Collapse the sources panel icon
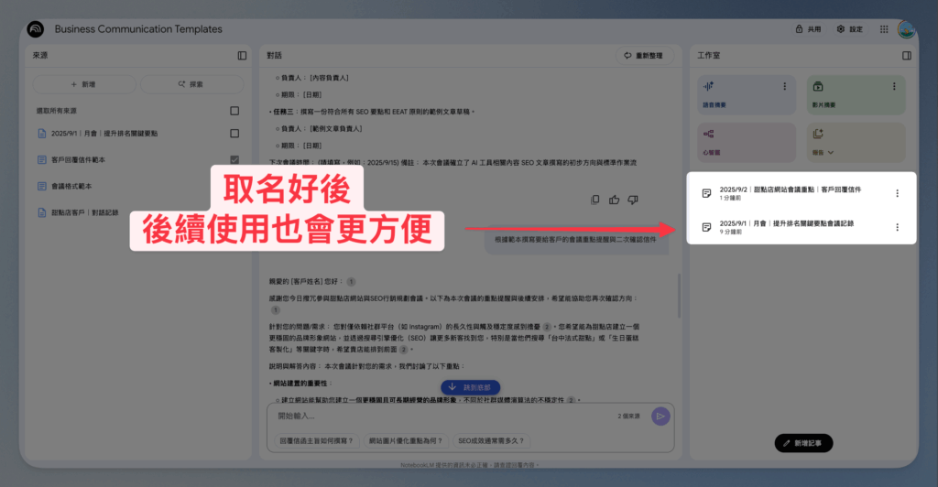The height and width of the screenshot is (487, 938). (242, 56)
